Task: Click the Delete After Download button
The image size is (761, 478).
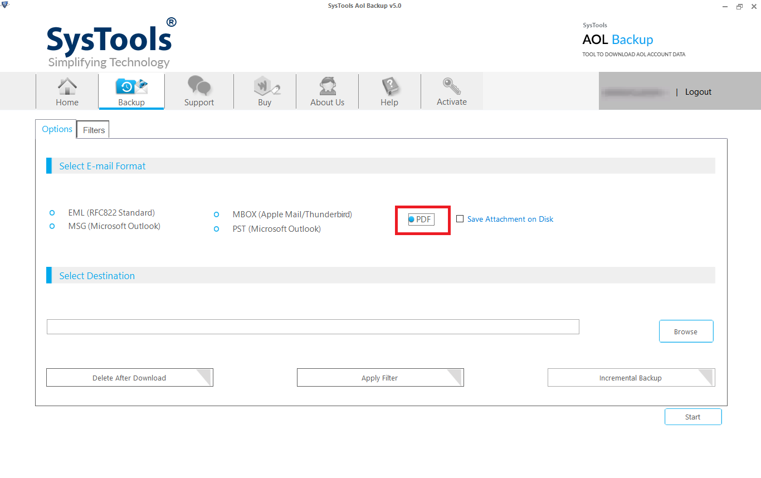Action: [x=129, y=378]
